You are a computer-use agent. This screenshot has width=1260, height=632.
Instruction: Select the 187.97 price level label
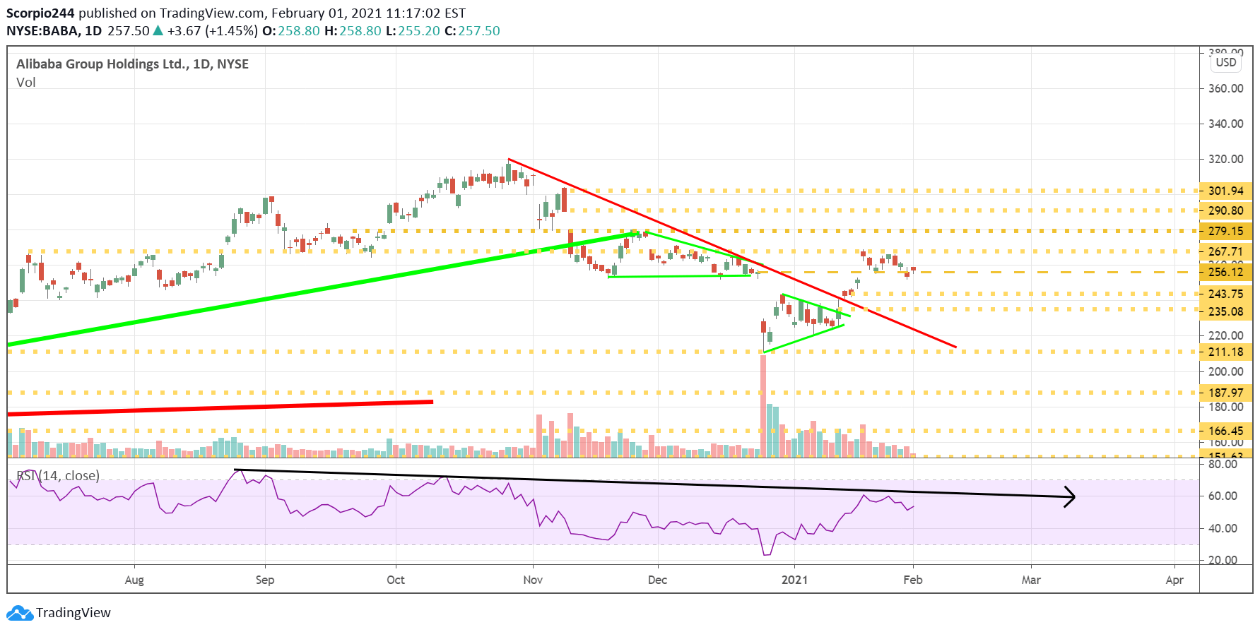point(1226,393)
